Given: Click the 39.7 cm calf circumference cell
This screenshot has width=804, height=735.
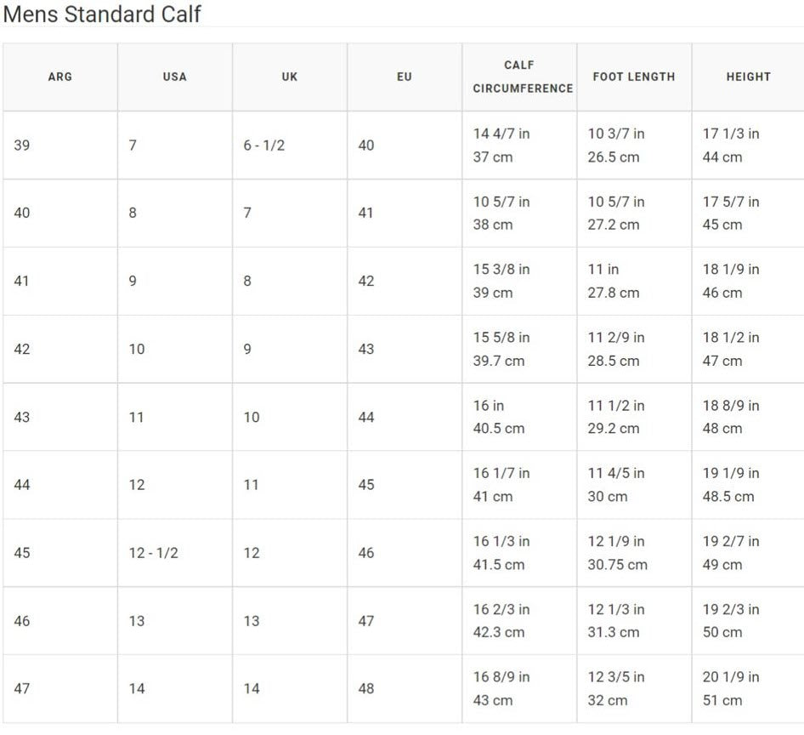Looking at the screenshot, I should (x=499, y=361).
